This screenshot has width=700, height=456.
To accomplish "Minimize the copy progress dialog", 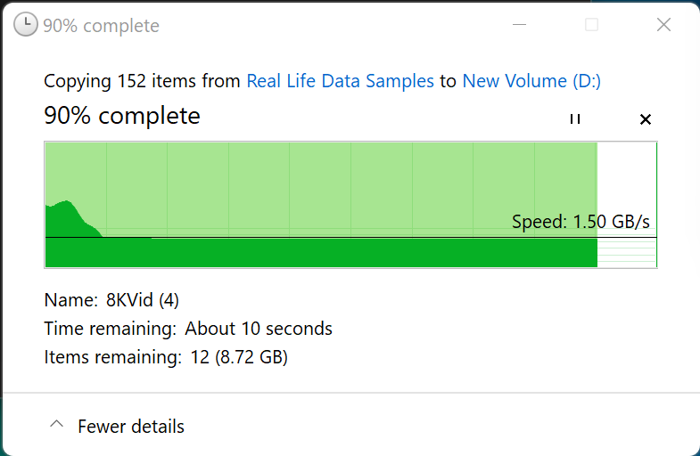I will [520, 25].
